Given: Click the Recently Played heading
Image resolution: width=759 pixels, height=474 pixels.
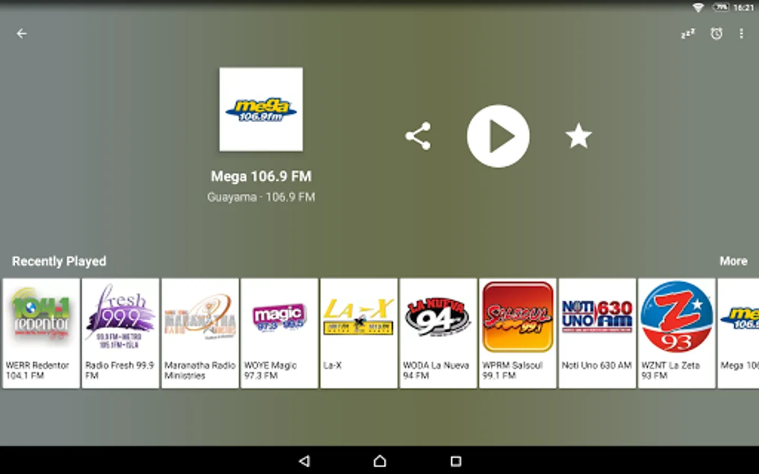Looking at the screenshot, I should (59, 261).
